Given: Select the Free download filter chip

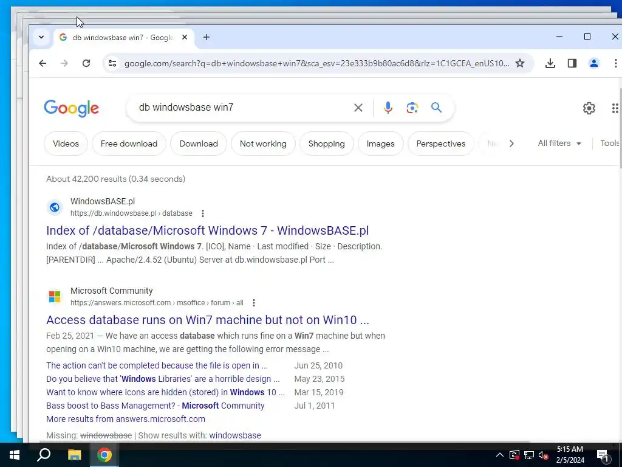Looking at the screenshot, I should click(x=129, y=144).
